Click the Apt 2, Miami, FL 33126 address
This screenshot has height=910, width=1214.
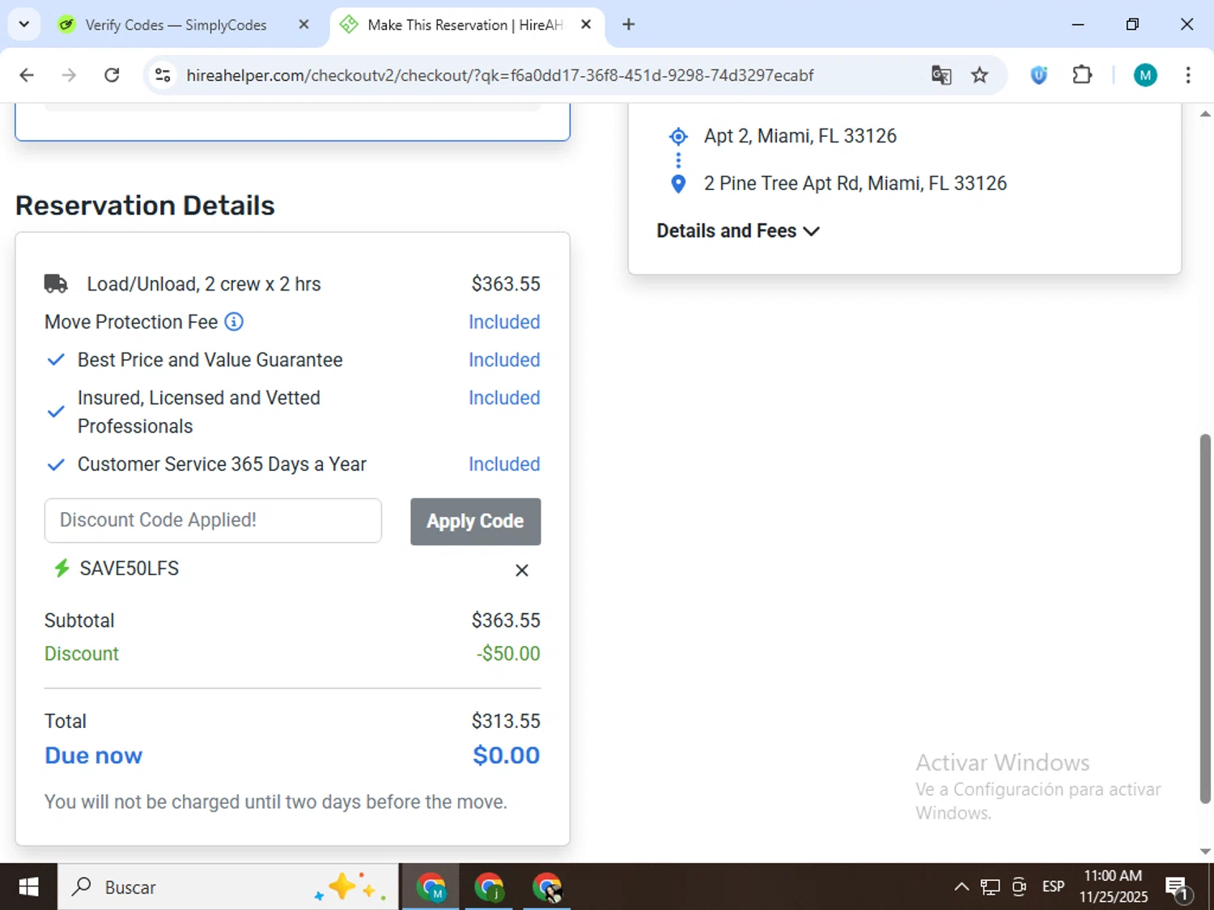[x=800, y=136]
